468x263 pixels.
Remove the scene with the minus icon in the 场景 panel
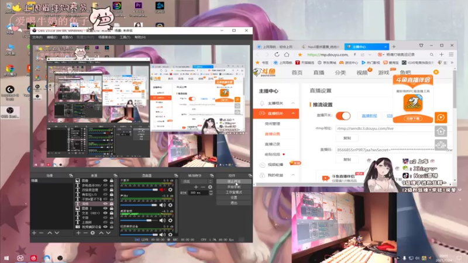point(41,233)
